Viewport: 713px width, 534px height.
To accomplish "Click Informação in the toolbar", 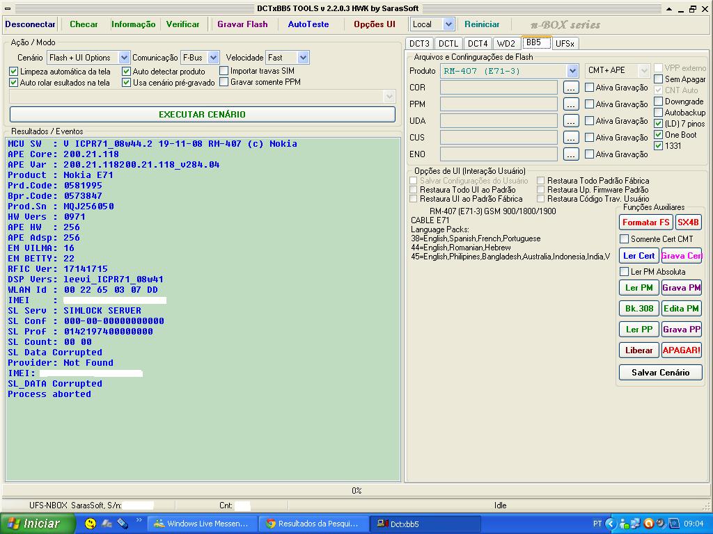I will tap(134, 24).
